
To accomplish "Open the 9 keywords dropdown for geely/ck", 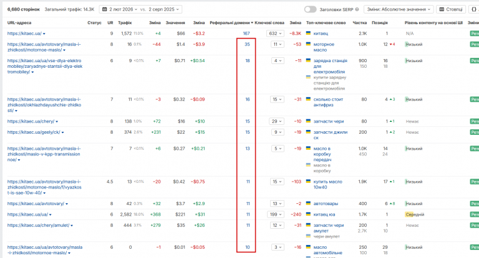I will click(278, 132).
